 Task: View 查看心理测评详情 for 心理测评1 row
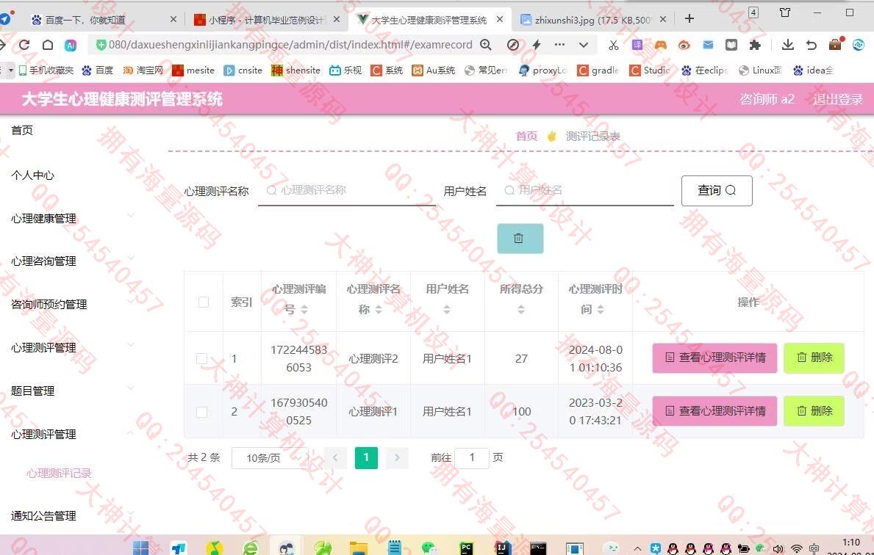tap(714, 411)
